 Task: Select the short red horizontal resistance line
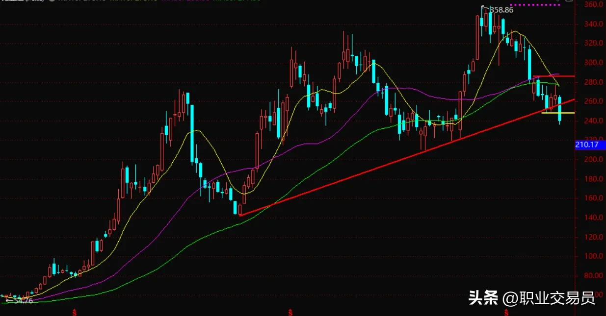click(x=554, y=76)
